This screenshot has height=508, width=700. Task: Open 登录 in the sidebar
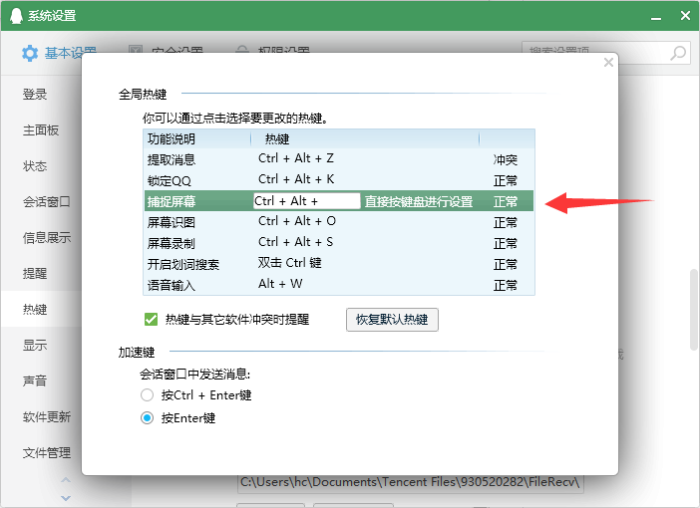[x=35, y=95]
